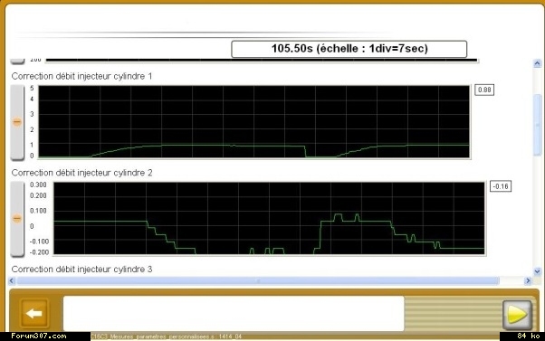Click the 105.50s time scale display box

tap(349, 49)
